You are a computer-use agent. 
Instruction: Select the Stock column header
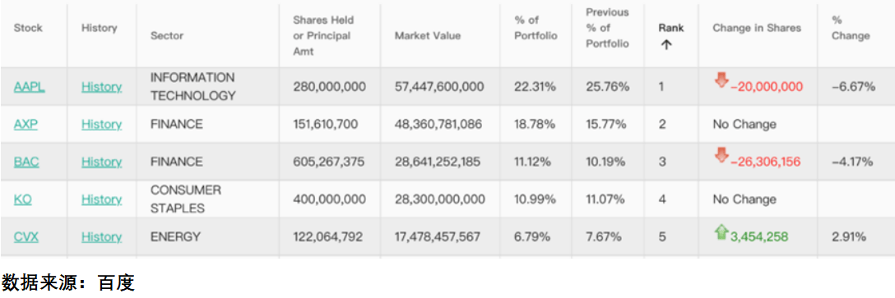[x=28, y=28]
